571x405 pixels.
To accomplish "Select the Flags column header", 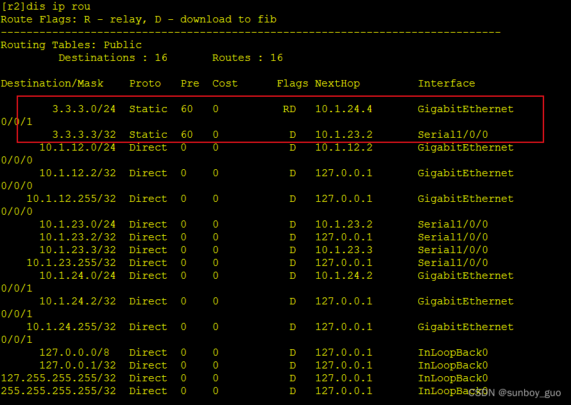I will (x=293, y=83).
